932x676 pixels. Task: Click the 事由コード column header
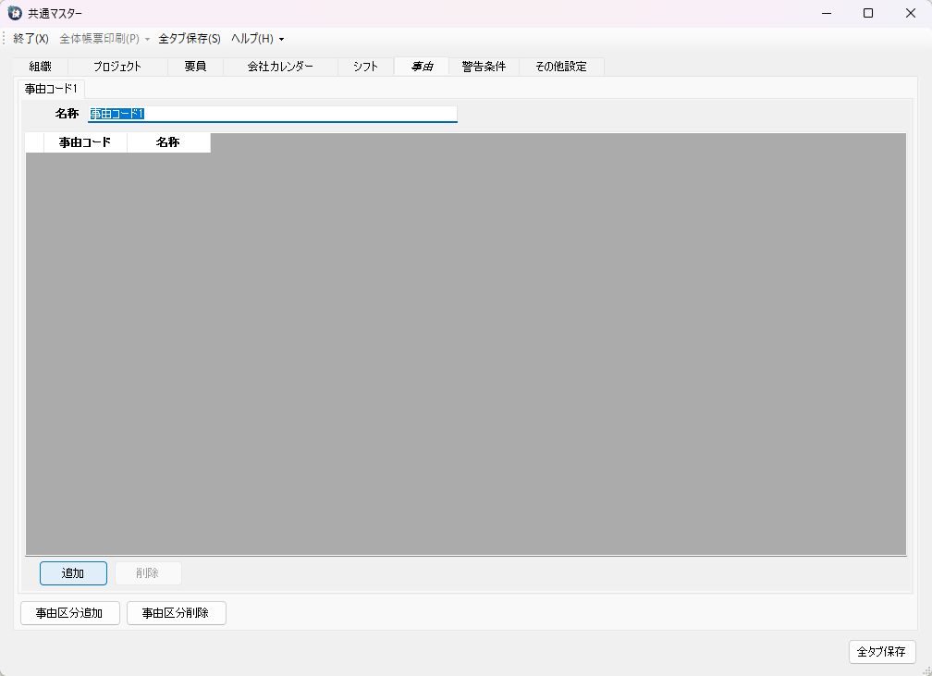[85, 142]
